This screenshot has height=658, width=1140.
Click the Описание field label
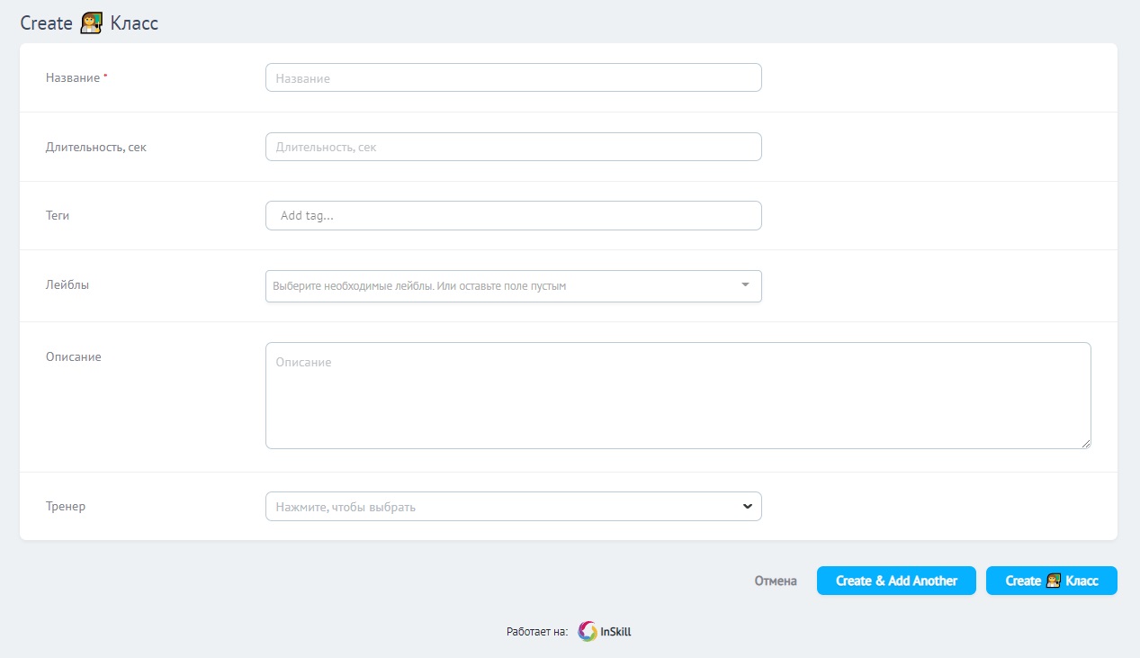click(74, 357)
